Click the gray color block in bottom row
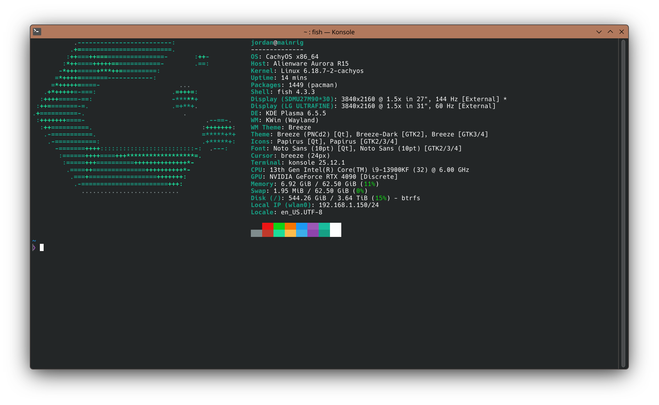This screenshot has width=659, height=405. pyautogui.click(x=256, y=233)
